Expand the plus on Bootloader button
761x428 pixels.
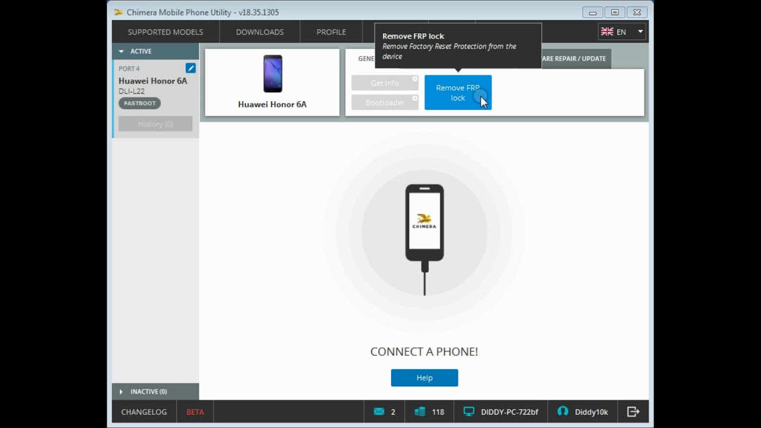click(415, 98)
